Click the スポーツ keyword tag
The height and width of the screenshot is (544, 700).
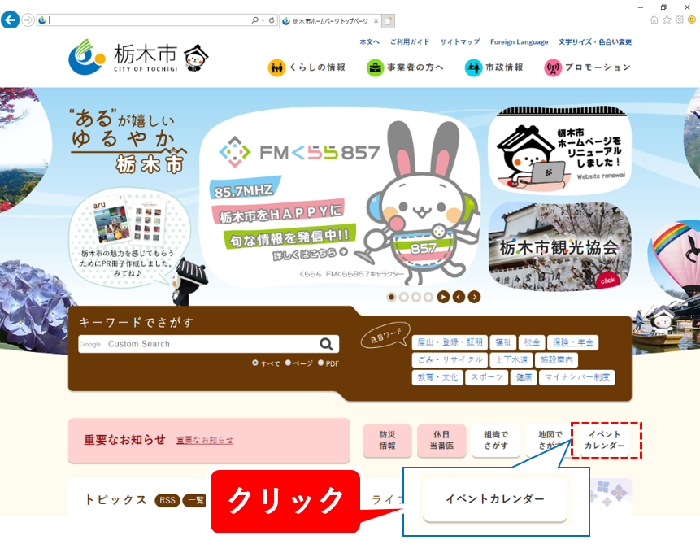pyautogui.click(x=487, y=377)
